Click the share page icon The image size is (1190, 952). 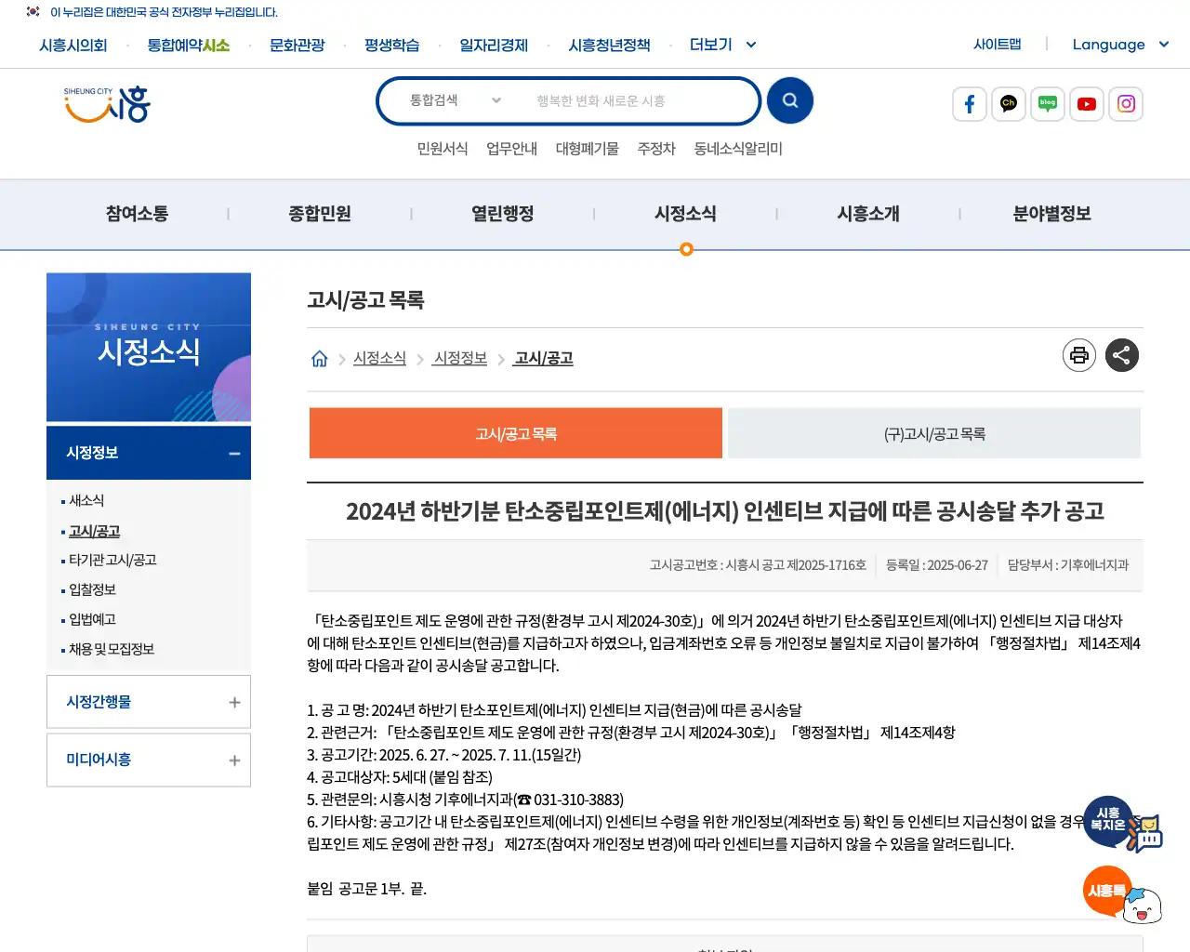1122,355
